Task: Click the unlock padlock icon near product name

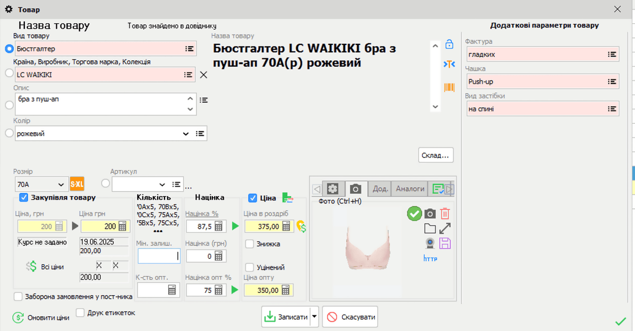Action: point(449,44)
